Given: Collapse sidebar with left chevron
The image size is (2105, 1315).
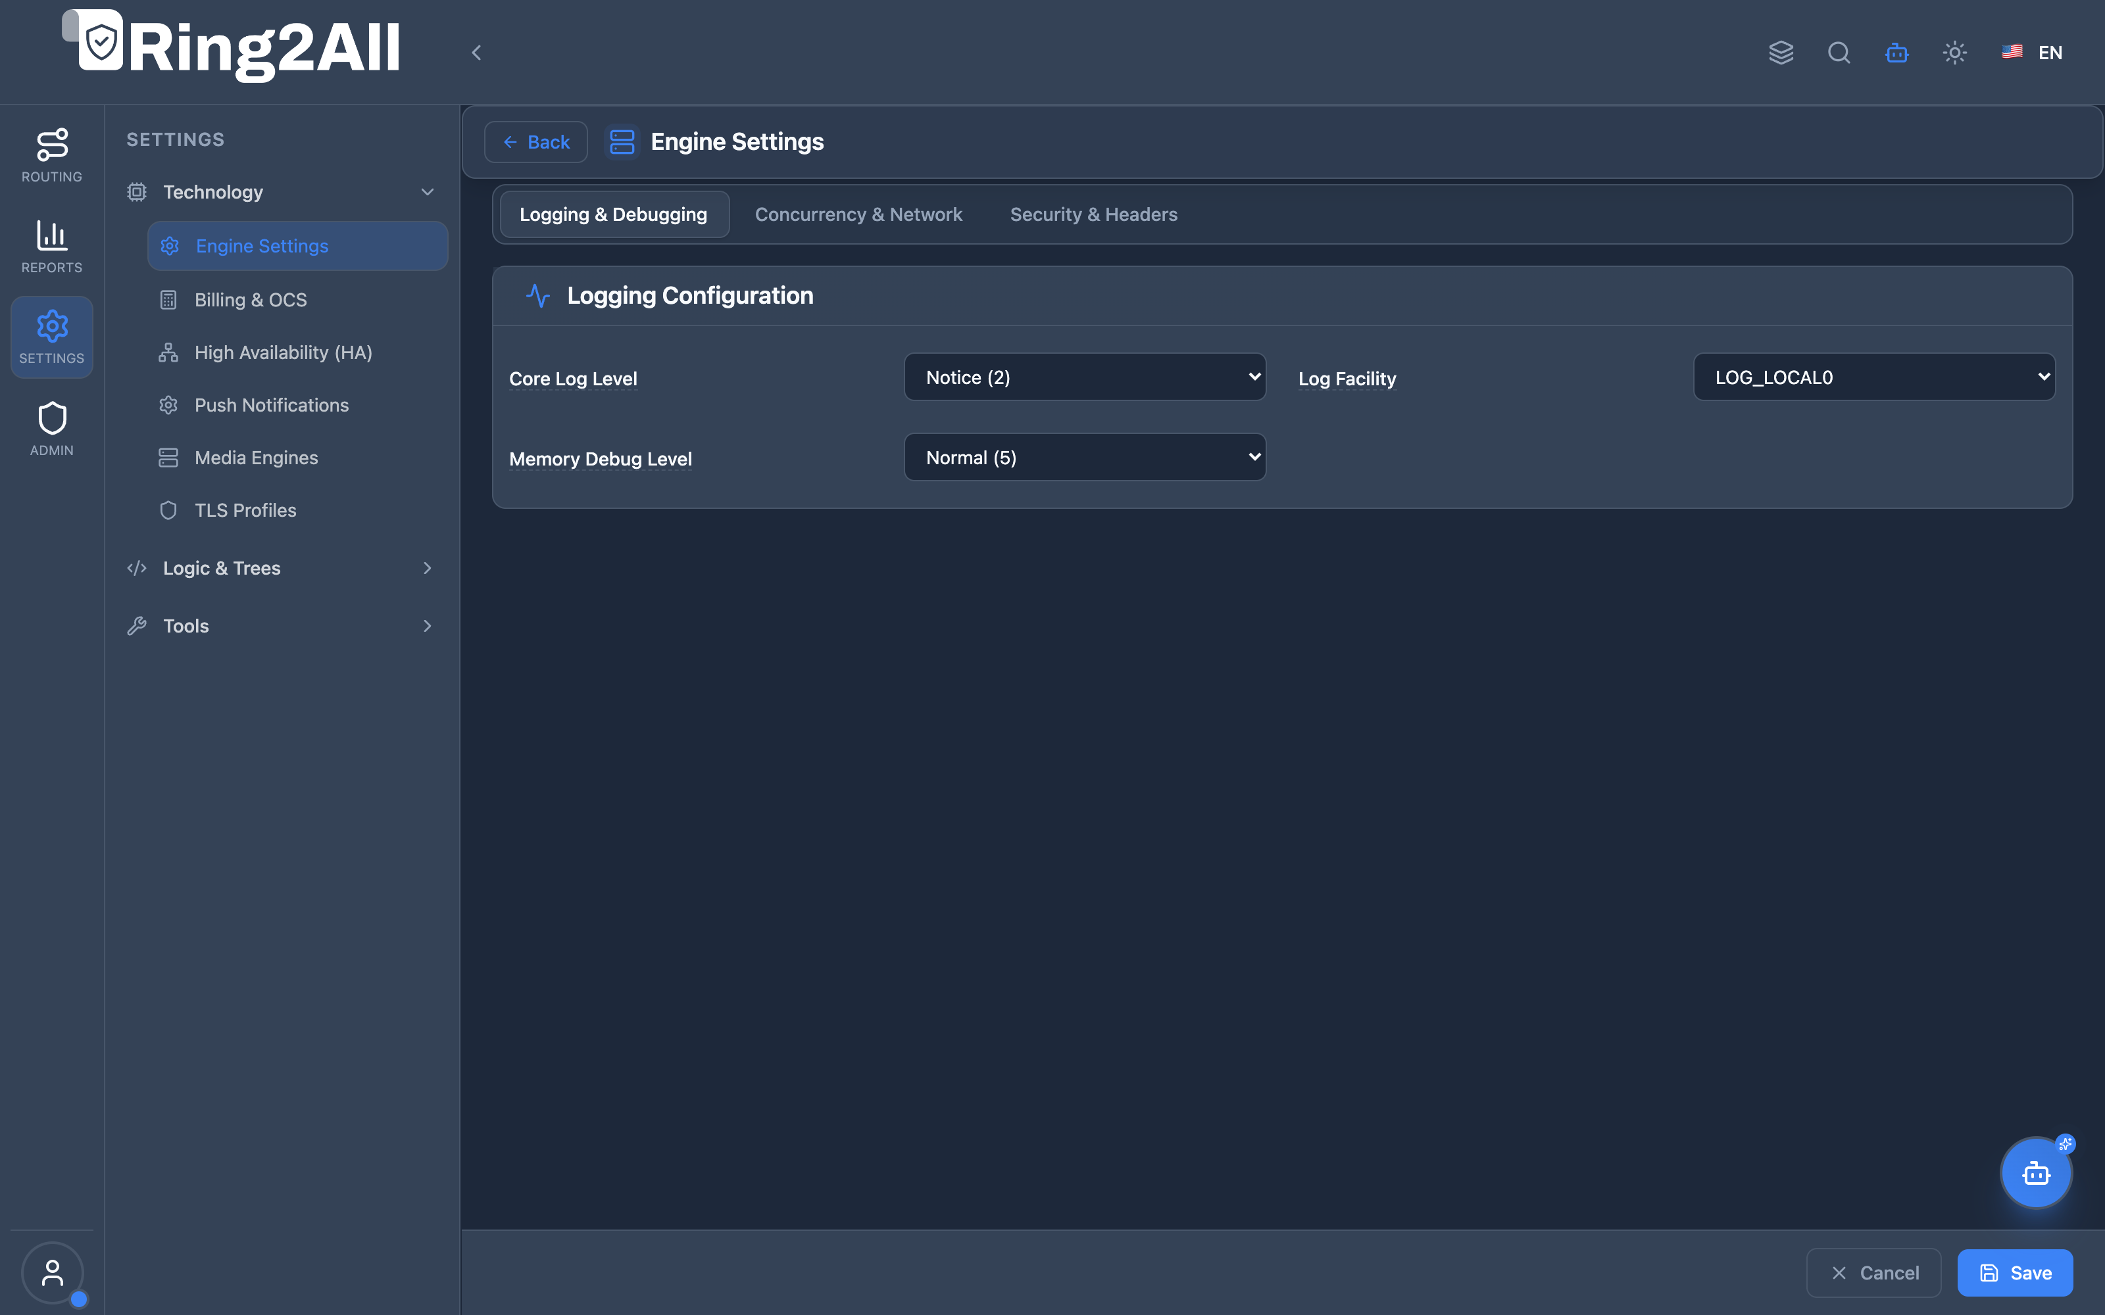Looking at the screenshot, I should tap(476, 52).
